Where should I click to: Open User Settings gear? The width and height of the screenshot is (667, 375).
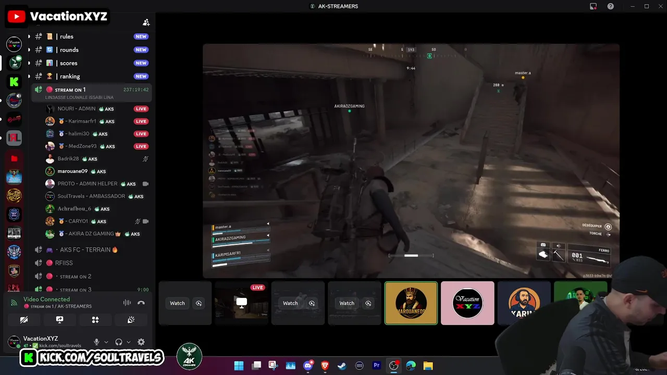[x=141, y=342]
